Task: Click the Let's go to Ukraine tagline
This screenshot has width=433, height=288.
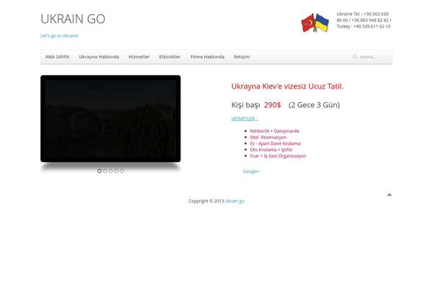Action: click(59, 35)
